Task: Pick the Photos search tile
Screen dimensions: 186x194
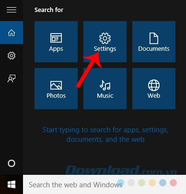Action: coord(56,89)
